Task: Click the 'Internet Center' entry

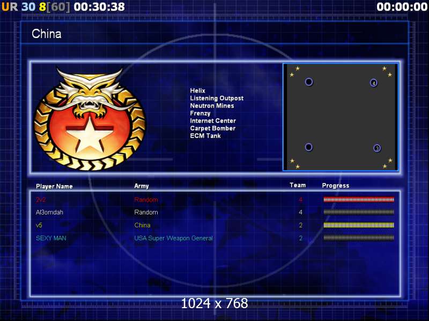Action: (x=213, y=121)
